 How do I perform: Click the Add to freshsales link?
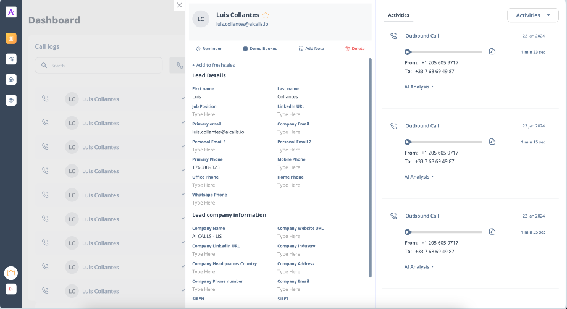pyautogui.click(x=213, y=65)
